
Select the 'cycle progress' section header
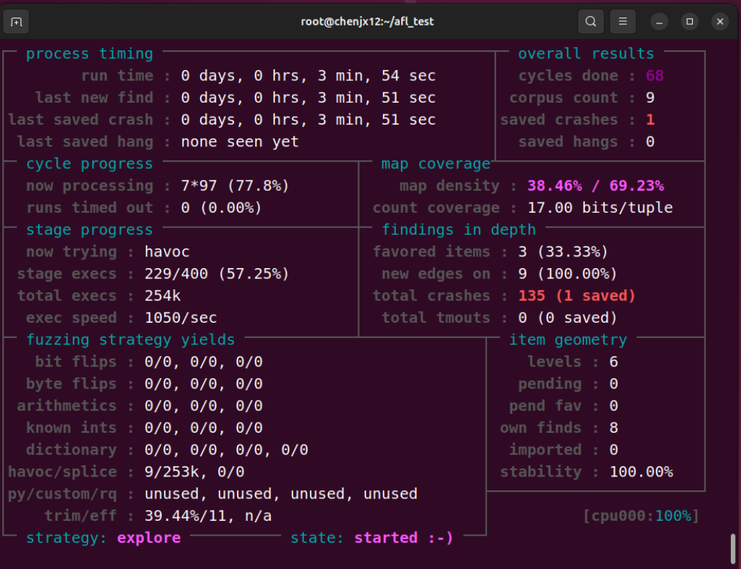(89, 164)
